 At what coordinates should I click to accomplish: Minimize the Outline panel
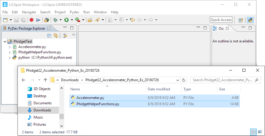point(243,27)
